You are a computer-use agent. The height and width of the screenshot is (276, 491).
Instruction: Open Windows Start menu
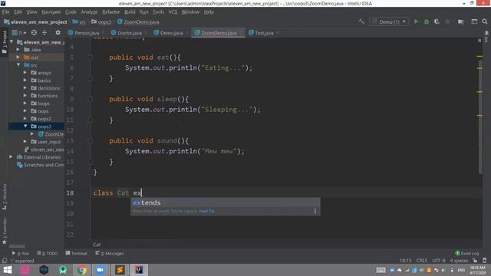point(7,270)
